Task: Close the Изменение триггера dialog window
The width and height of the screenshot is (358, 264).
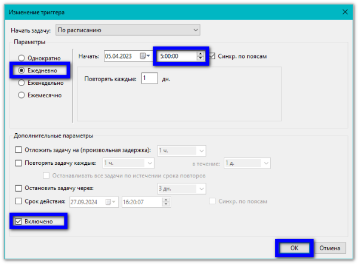Action: coord(344,11)
